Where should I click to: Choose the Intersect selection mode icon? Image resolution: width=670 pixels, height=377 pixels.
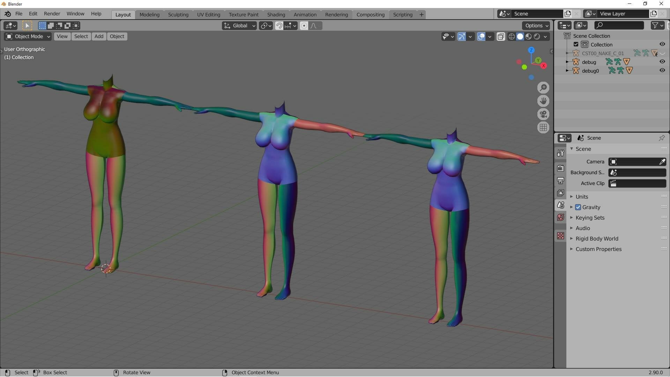click(76, 25)
